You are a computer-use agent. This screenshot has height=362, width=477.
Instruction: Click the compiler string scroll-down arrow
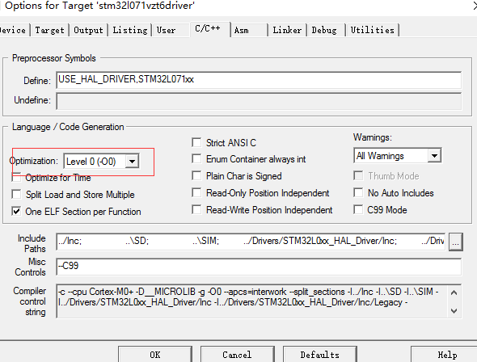click(x=454, y=310)
